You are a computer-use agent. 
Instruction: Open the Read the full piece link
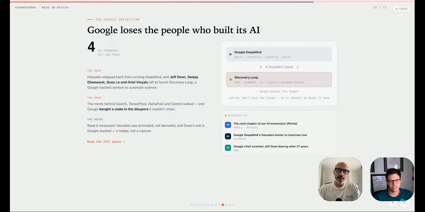pos(106,142)
